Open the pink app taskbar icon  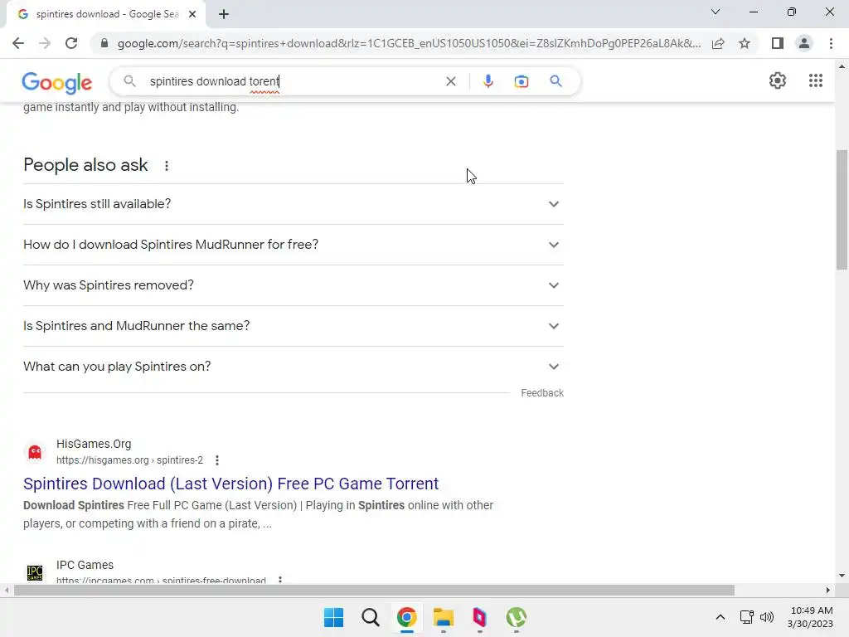pos(480,617)
